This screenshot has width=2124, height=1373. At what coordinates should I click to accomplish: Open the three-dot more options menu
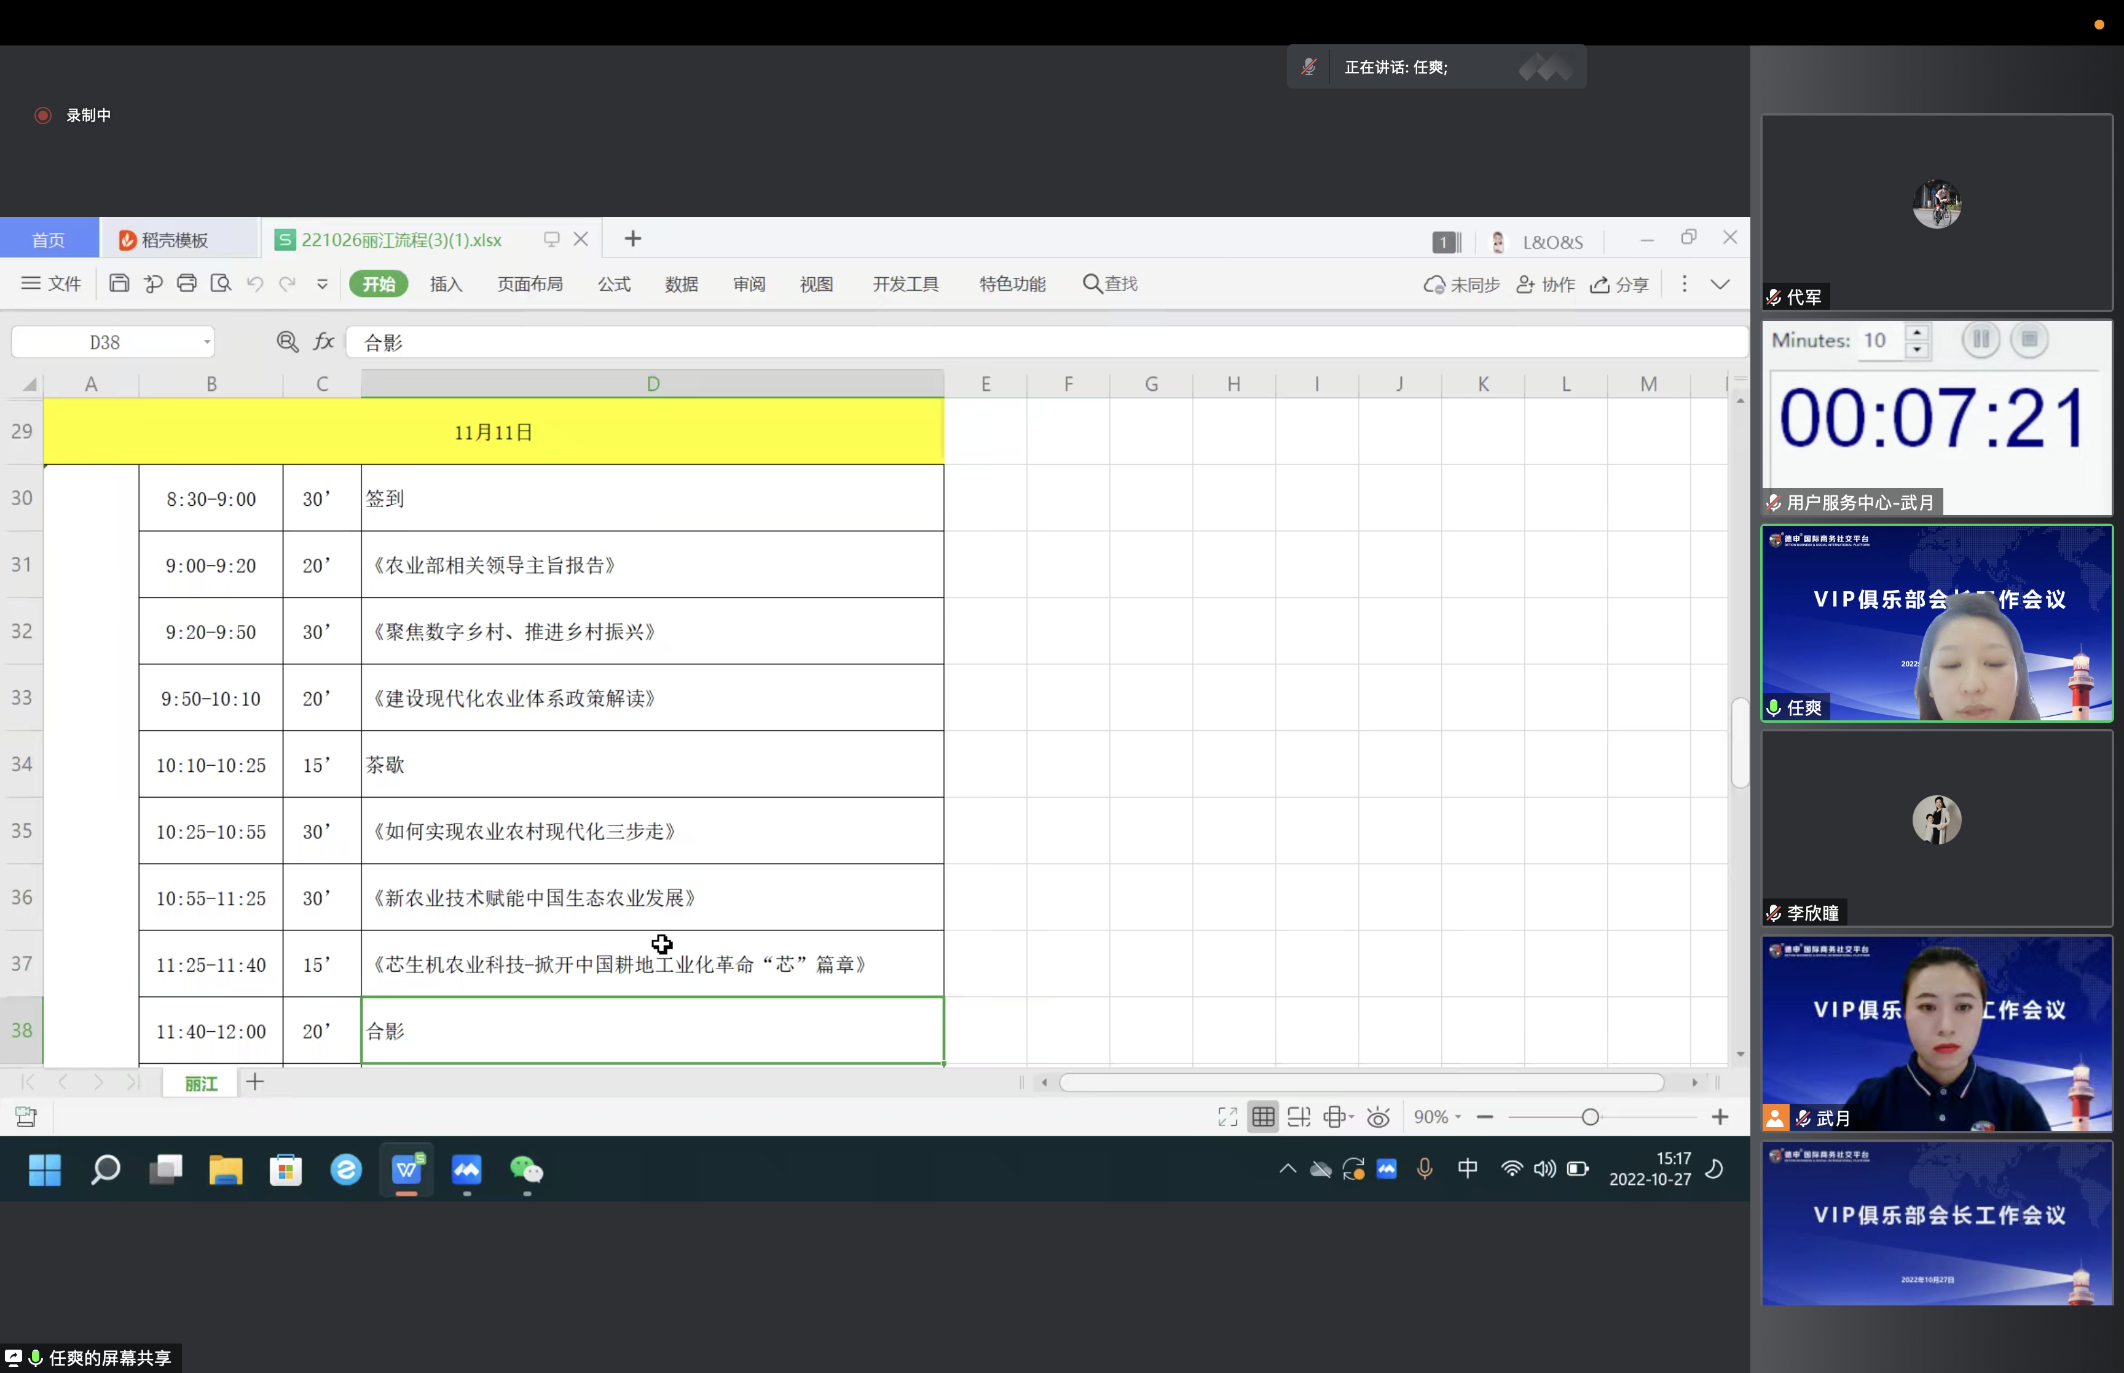1684,283
